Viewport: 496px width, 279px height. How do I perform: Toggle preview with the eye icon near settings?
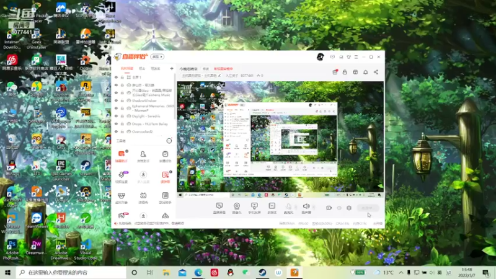339,208
